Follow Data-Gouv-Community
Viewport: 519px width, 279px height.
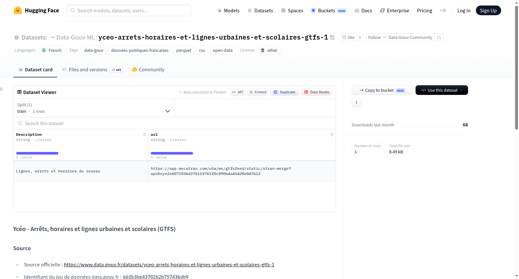pos(400,37)
